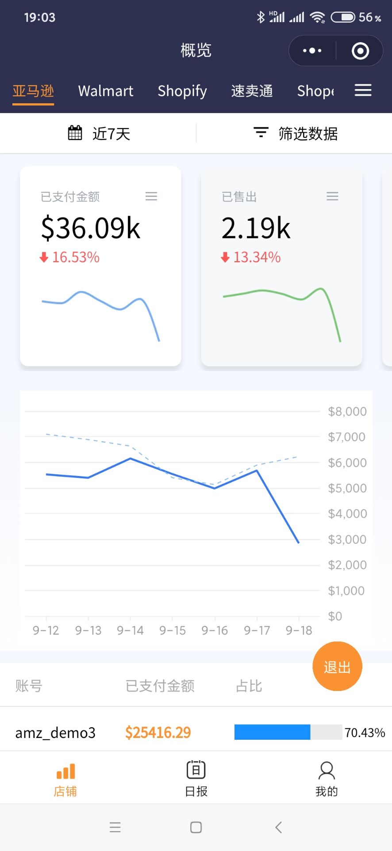This screenshot has width=392, height=851.
Task: Open the amz_demo3 account row
Action: pyautogui.click(x=55, y=733)
